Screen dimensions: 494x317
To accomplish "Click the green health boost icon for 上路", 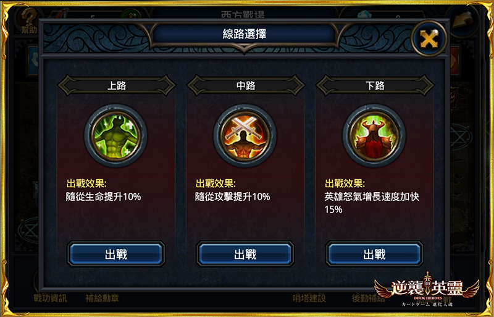I will click(x=116, y=135).
